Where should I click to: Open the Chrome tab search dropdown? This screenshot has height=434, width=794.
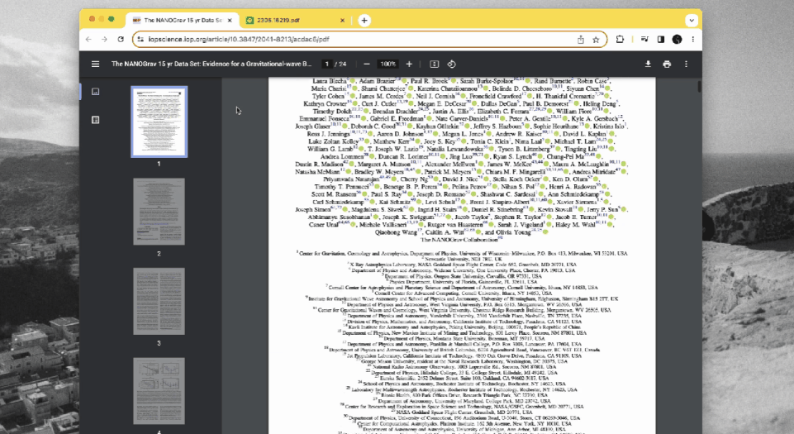[x=692, y=21]
